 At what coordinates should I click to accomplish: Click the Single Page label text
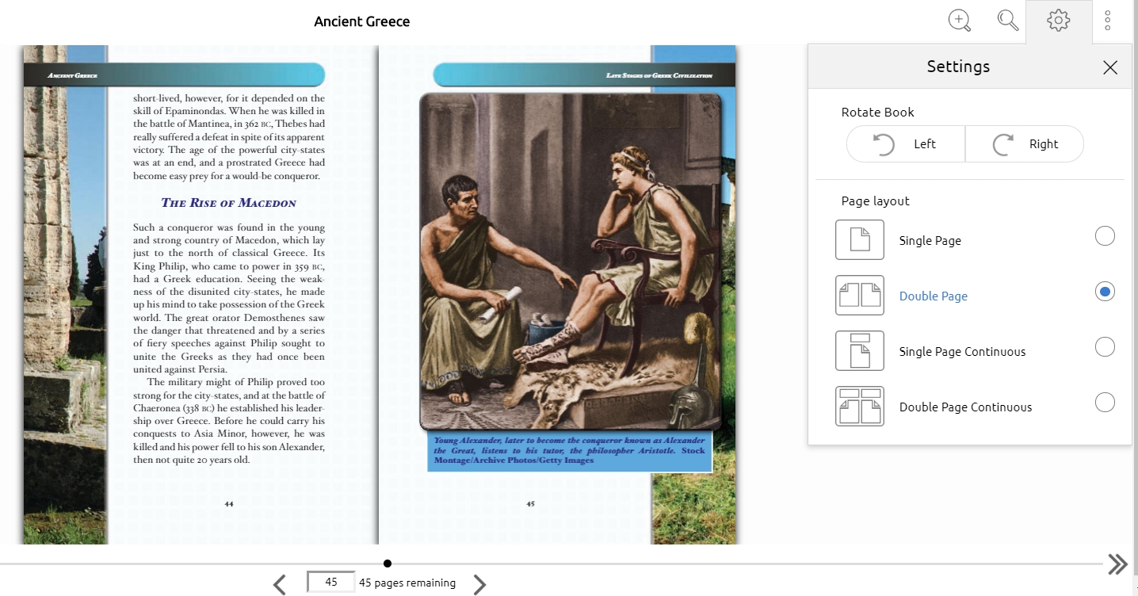tap(930, 241)
